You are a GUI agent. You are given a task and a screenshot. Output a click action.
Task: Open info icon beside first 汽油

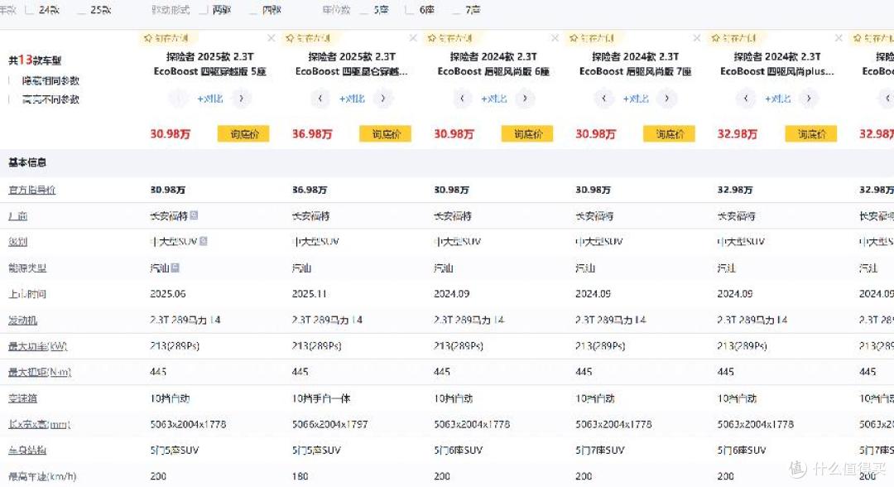click(175, 267)
